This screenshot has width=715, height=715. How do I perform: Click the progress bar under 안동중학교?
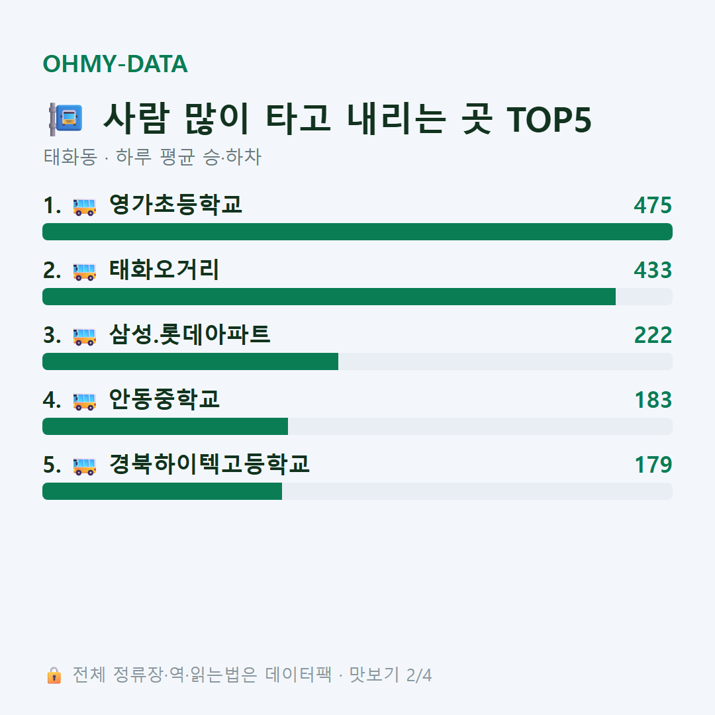pyautogui.click(x=358, y=426)
